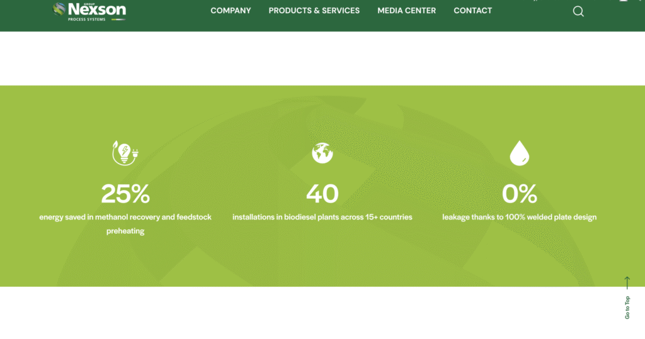Click the installations in biodiesel plants text
This screenshot has height=339, width=645.
click(322, 217)
